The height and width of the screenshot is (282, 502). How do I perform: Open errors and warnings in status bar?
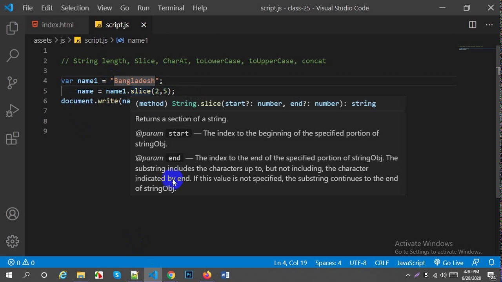pyautogui.click(x=21, y=263)
